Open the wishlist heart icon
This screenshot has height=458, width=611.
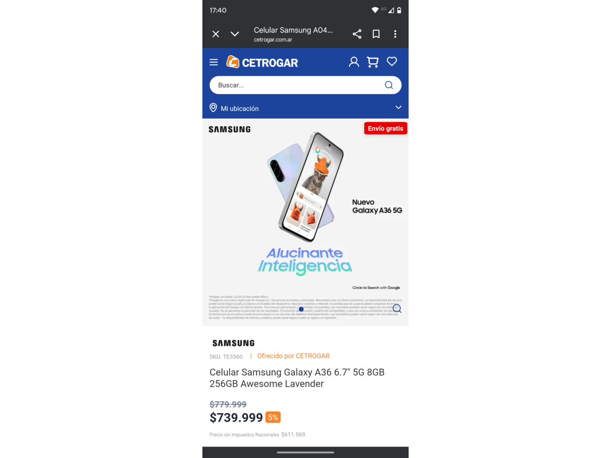point(392,62)
